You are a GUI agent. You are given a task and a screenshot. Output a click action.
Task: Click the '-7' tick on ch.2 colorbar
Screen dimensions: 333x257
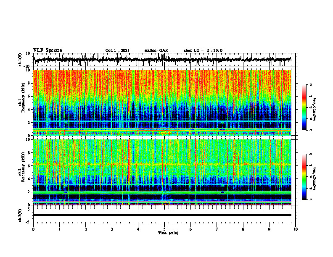(310, 199)
